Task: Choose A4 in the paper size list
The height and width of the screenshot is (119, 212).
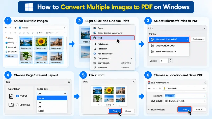Action: click(x=52, y=103)
